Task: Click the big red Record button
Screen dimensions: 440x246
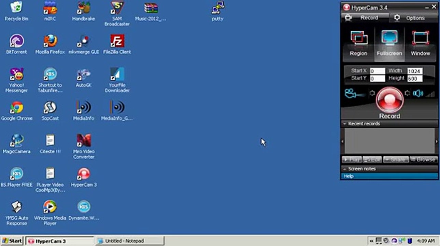Action: (389, 100)
